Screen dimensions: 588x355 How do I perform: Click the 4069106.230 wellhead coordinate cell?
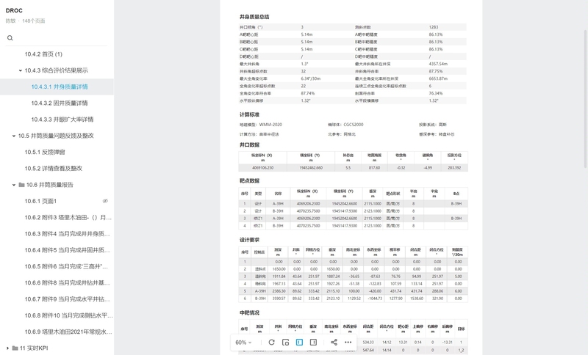(x=262, y=168)
